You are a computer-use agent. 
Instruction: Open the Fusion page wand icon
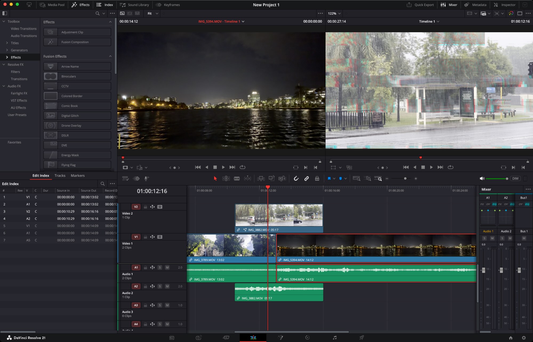(x=280, y=337)
